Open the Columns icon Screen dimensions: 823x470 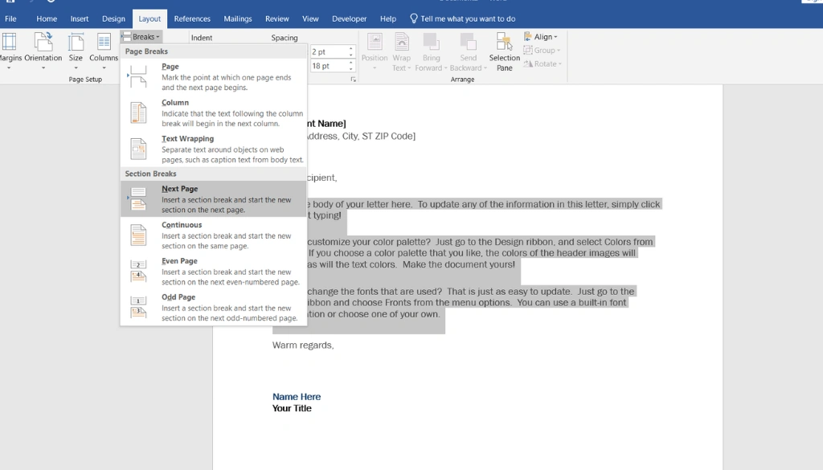[x=104, y=42]
